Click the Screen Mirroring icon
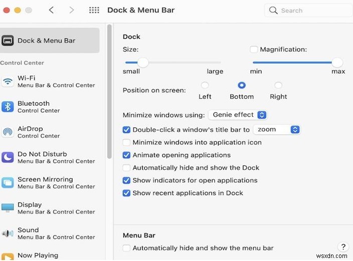Viewport: 353px width, 261px height. 8,182
